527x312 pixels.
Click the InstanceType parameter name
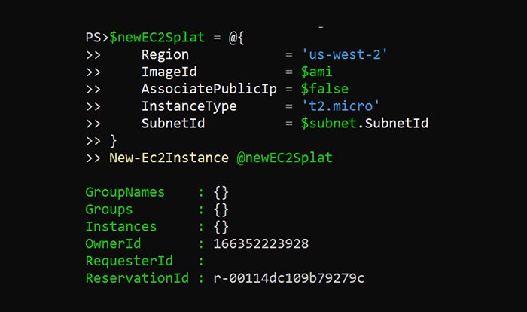point(188,106)
